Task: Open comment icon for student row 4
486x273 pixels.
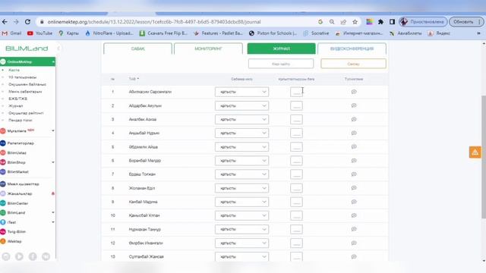Action: coord(354,133)
